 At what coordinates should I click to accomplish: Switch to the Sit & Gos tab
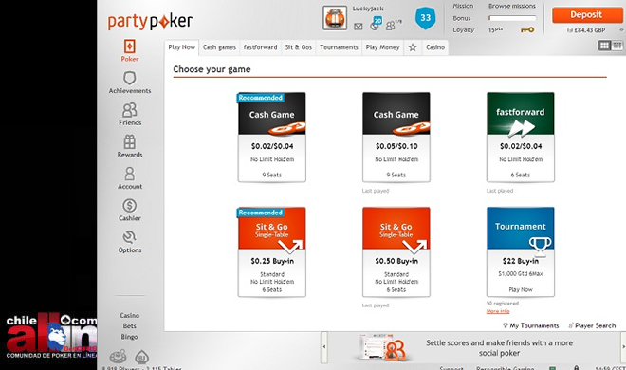298,47
